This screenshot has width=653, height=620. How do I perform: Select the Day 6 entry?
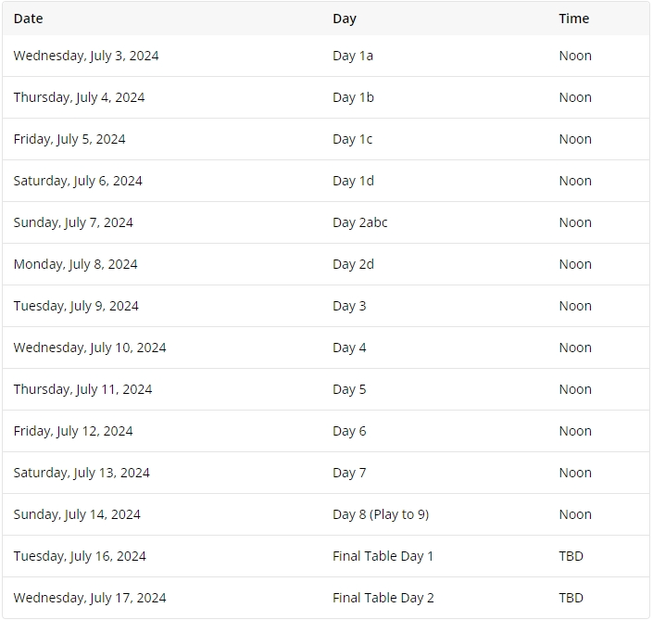349,431
